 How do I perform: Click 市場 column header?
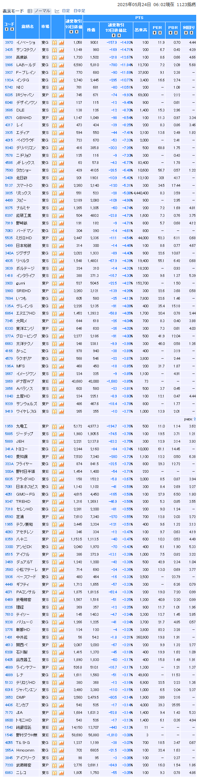tap(45, 26)
